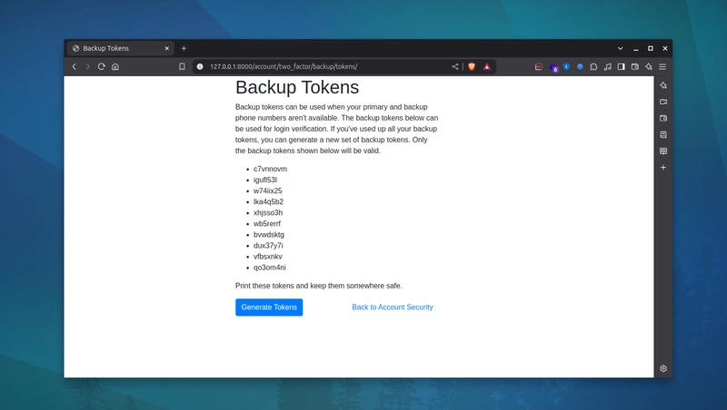Click the Generate Tokens button
The image size is (727, 410).
[x=269, y=307]
